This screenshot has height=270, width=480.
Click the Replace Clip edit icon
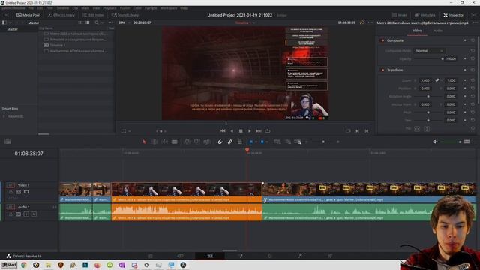207,142
